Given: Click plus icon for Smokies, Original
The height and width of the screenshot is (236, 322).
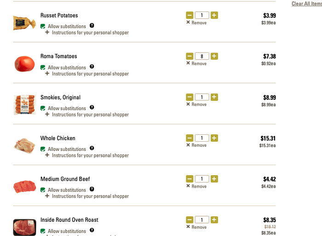Looking at the screenshot, I should 214,97.
